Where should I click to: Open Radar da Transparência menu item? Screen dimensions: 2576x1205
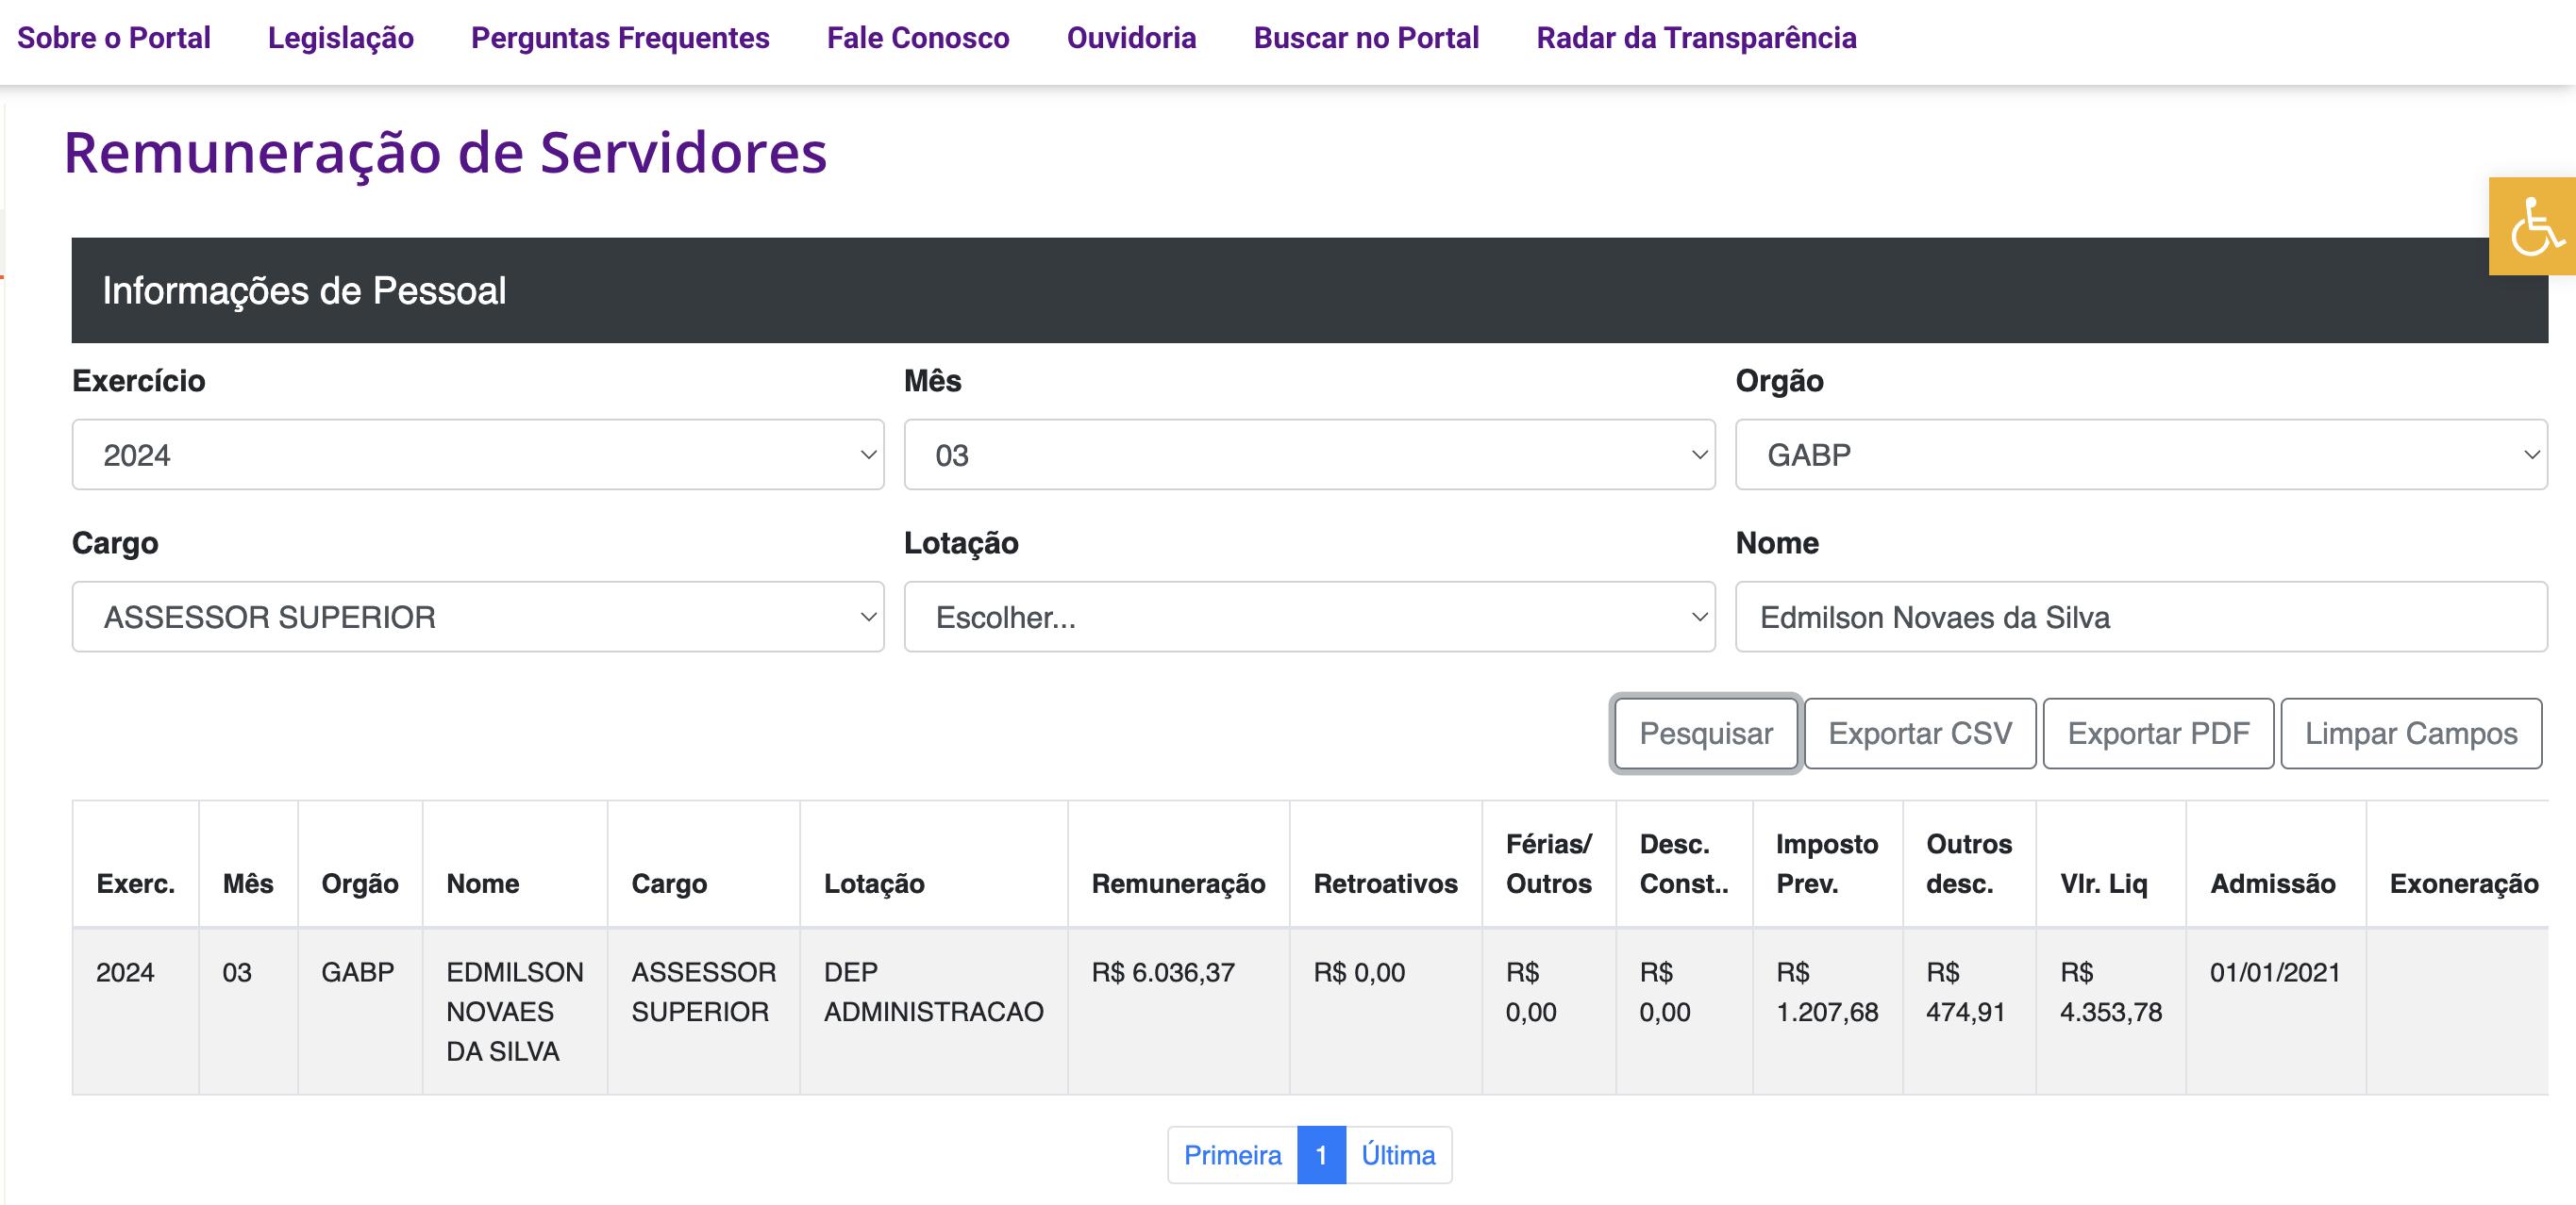(x=1696, y=38)
